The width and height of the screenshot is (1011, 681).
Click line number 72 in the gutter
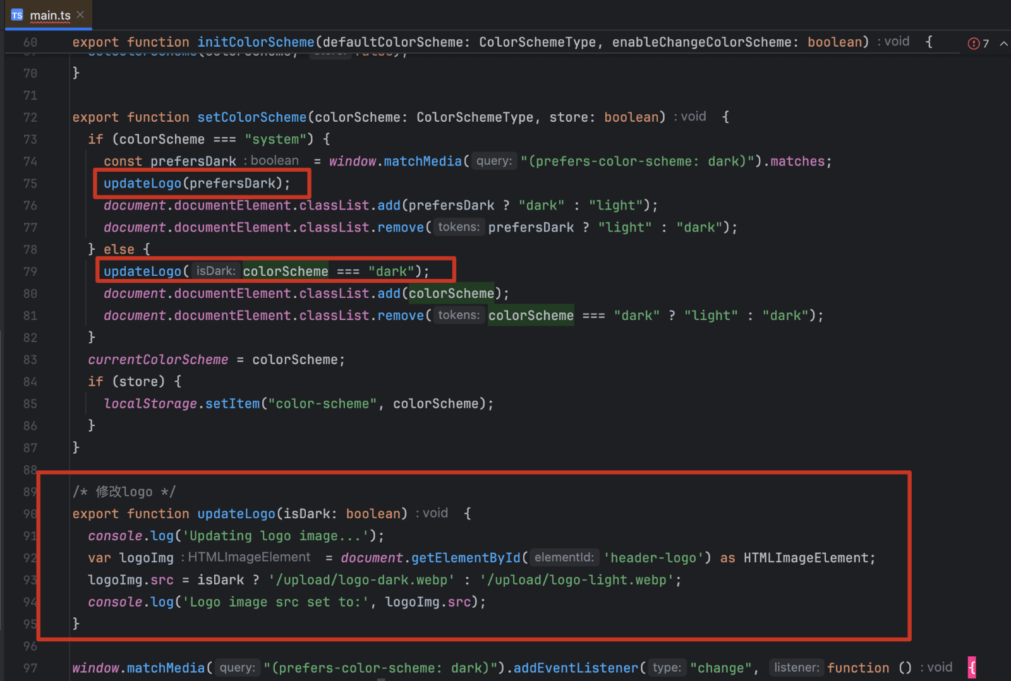tap(30, 117)
